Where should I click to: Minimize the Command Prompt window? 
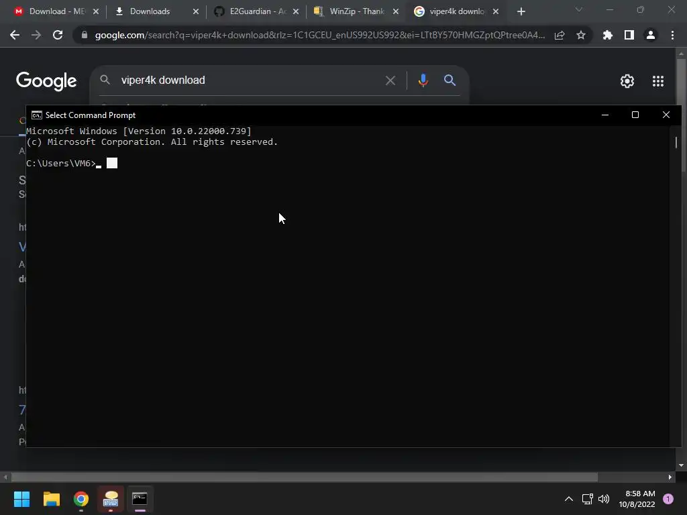(x=605, y=115)
